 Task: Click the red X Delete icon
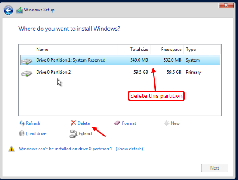click(x=73, y=123)
